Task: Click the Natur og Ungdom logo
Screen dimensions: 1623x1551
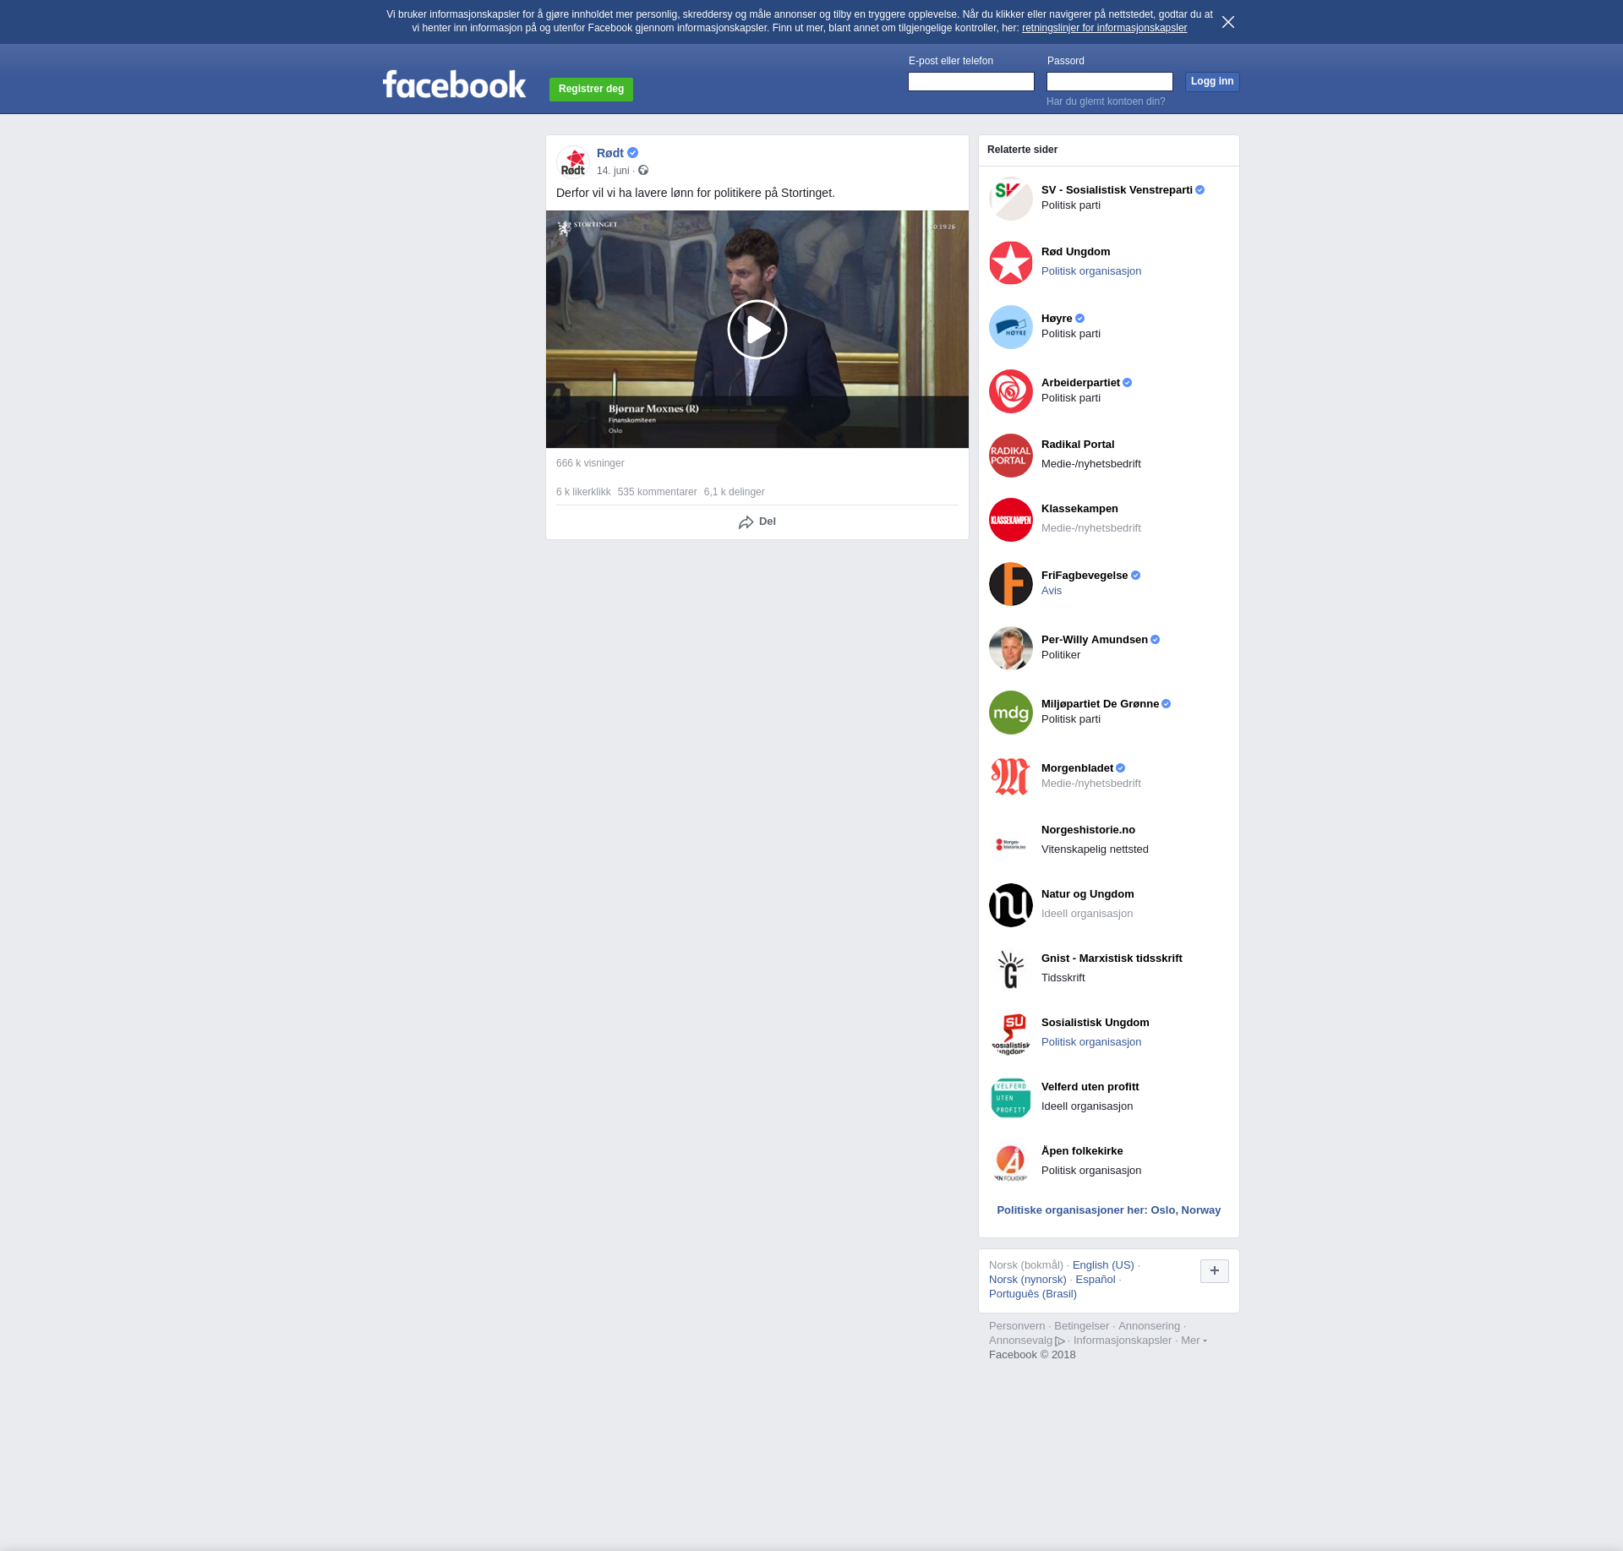Action: 1010,905
